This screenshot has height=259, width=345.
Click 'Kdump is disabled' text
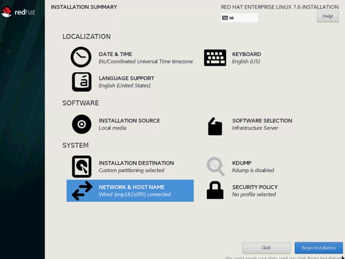253,171
